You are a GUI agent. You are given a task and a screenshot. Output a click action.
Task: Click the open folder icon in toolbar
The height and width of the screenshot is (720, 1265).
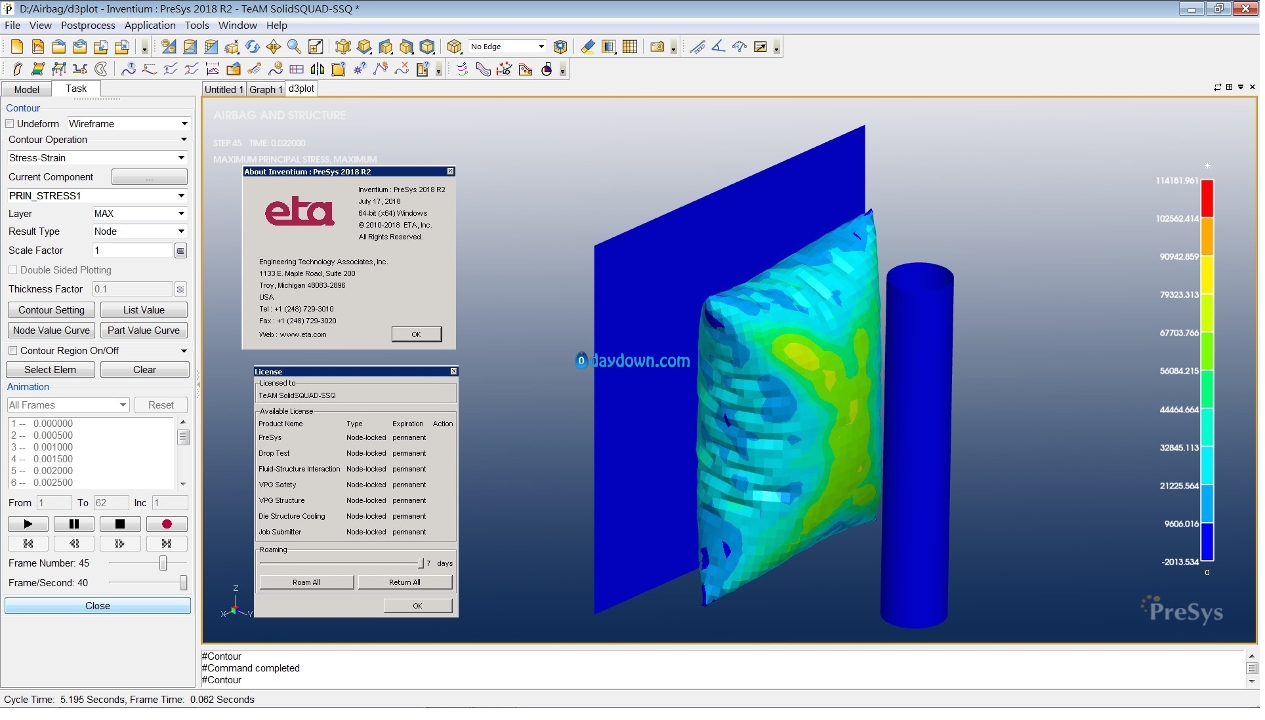coord(59,47)
